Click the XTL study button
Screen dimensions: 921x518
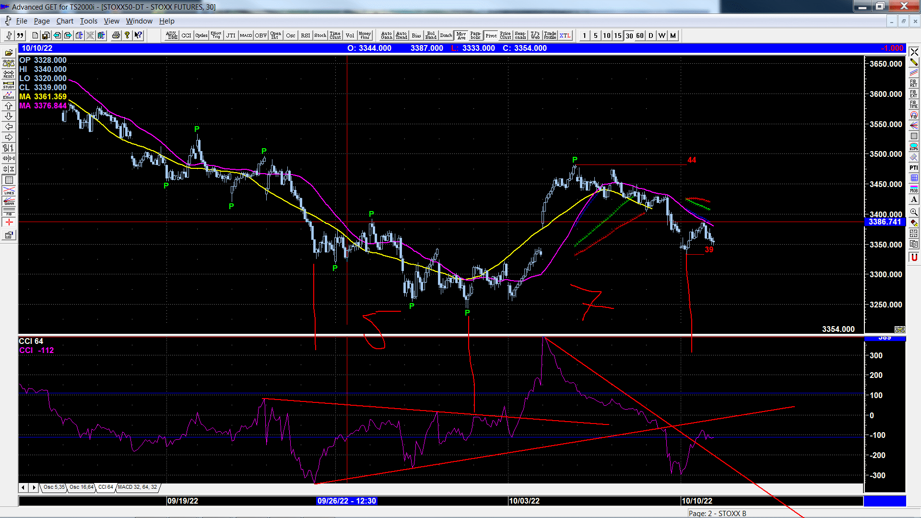coord(565,35)
